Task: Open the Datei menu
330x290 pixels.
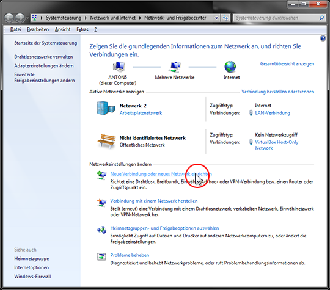Action: pos(15,29)
